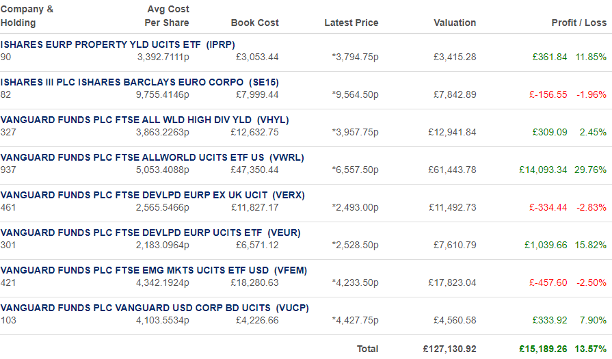Sort by the Valuation column header

pos(455,23)
